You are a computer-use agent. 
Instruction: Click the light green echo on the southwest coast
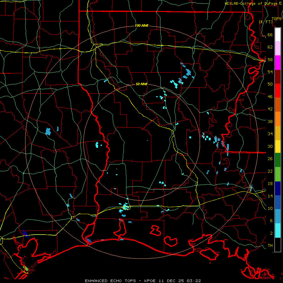pyautogui.click(x=26, y=269)
